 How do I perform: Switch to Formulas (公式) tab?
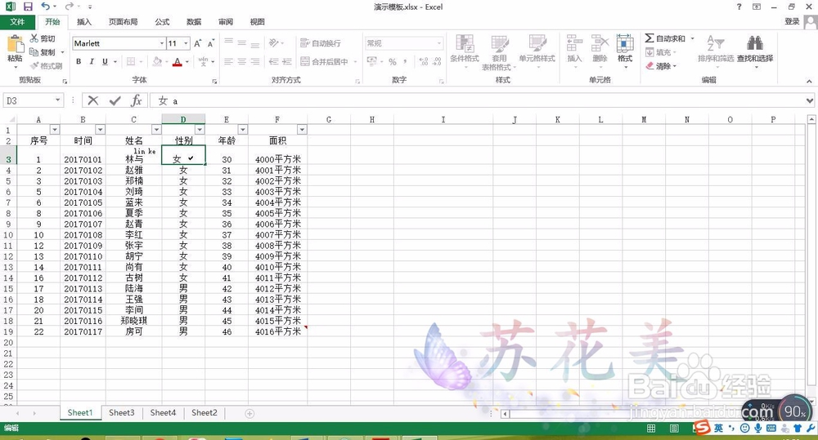162,22
